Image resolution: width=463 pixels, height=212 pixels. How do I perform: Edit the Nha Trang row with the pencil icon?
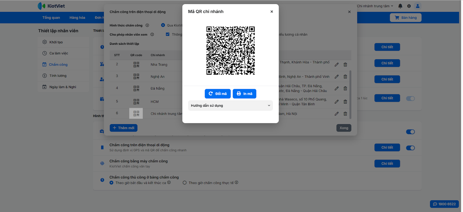point(337,64)
